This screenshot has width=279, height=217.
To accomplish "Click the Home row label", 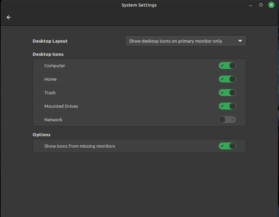I will [51, 79].
